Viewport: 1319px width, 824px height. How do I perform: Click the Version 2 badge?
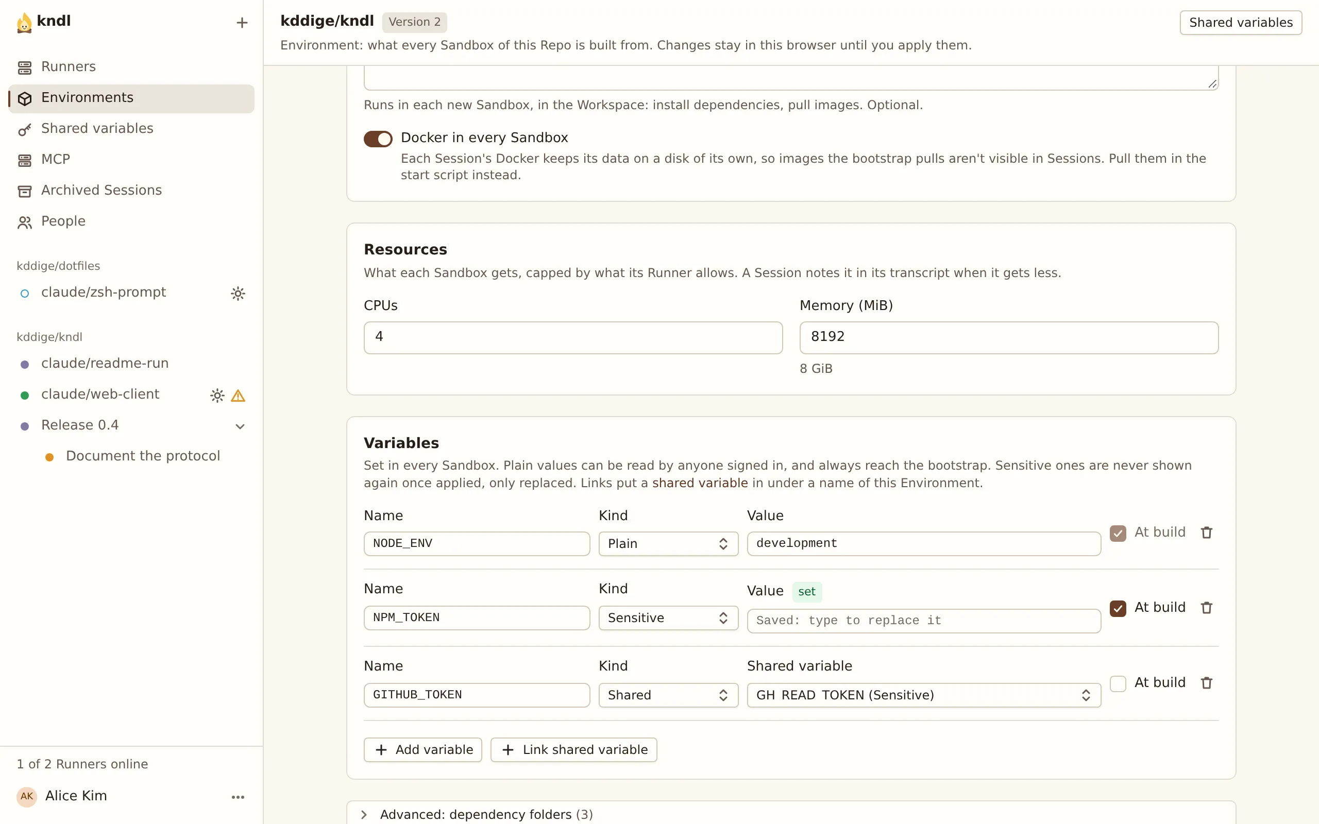click(414, 22)
